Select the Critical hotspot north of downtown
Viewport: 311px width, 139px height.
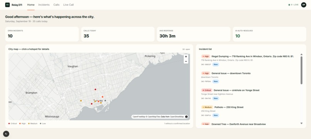point(95,89)
